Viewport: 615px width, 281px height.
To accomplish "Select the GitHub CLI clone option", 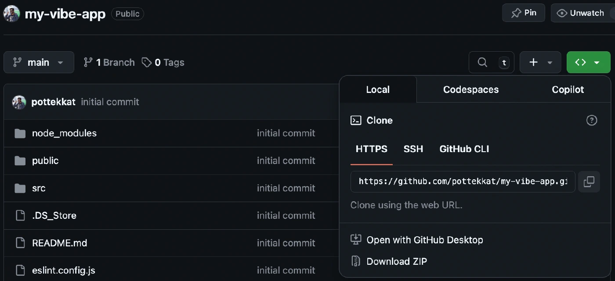I will point(464,149).
